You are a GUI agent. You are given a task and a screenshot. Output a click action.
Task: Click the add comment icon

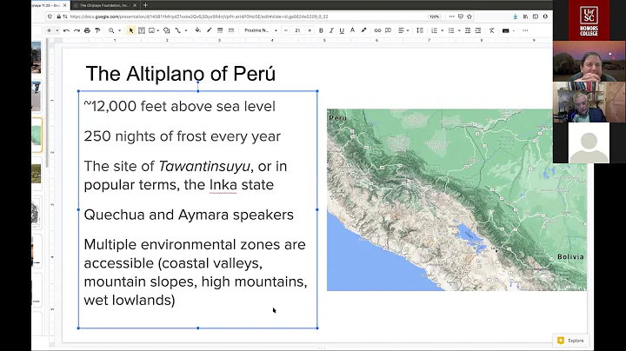pyautogui.click(x=388, y=30)
